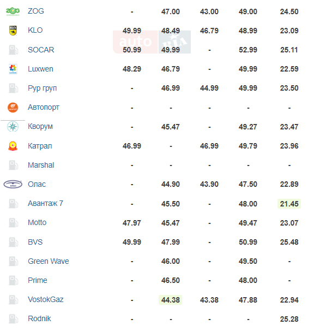Click the orange Автопорт logo icon

click(x=13, y=108)
